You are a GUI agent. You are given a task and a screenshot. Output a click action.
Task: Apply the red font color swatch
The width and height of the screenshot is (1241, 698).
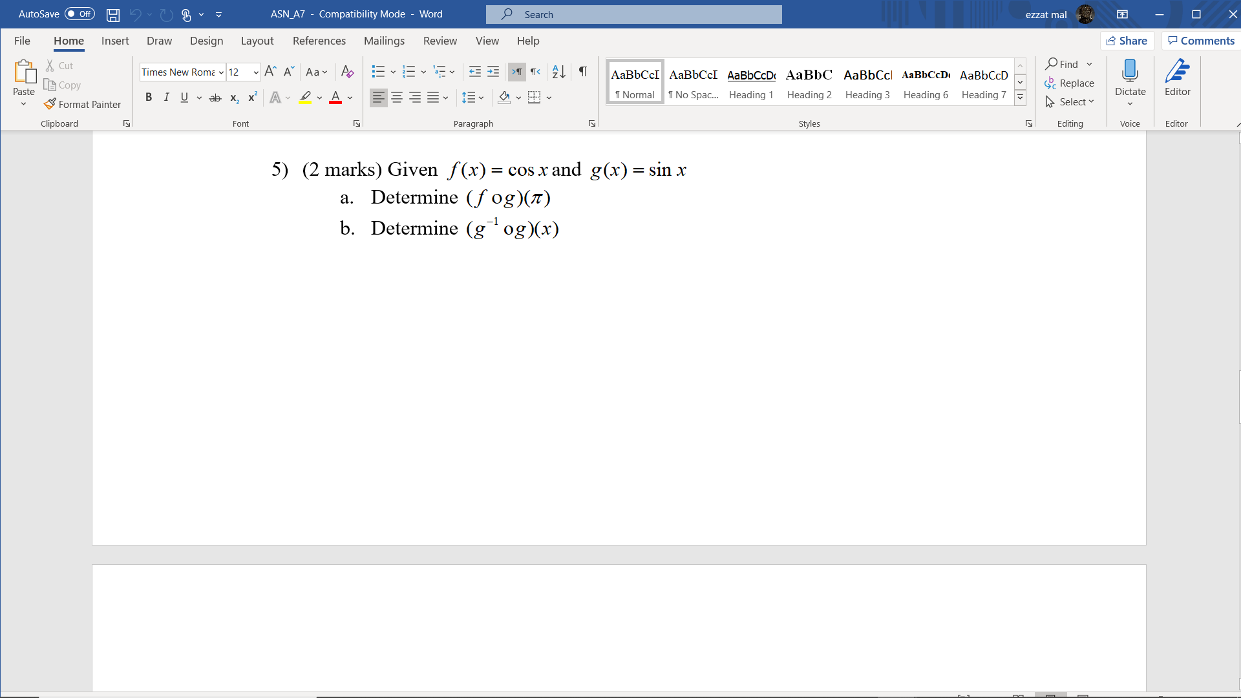coord(335,98)
